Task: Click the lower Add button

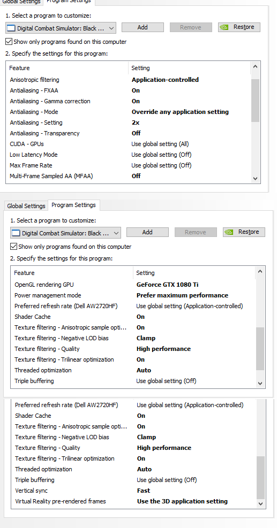Action: 147,232
